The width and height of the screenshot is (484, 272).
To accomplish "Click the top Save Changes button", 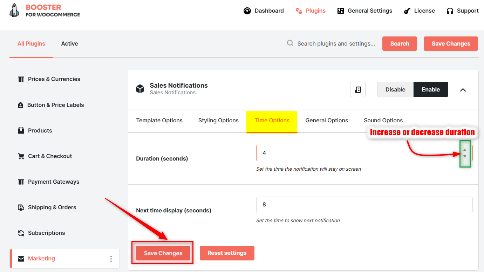I will coord(451,43).
